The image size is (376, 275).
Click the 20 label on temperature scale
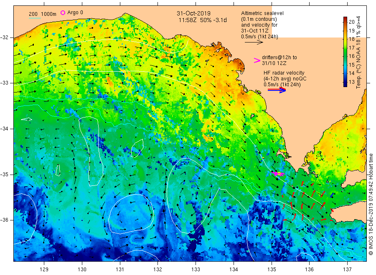351,22
